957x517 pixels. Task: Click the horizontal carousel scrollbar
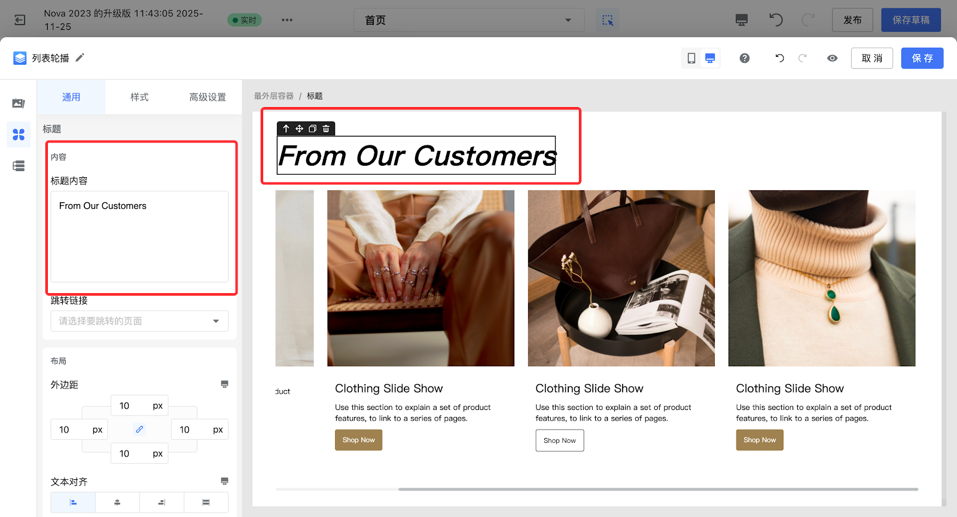[x=658, y=489]
